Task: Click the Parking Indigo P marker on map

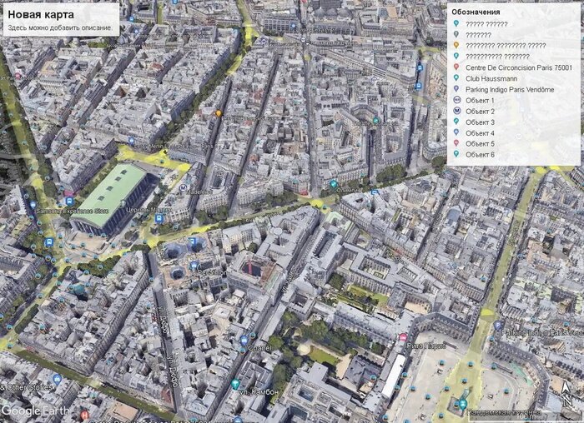Action: 498,326
